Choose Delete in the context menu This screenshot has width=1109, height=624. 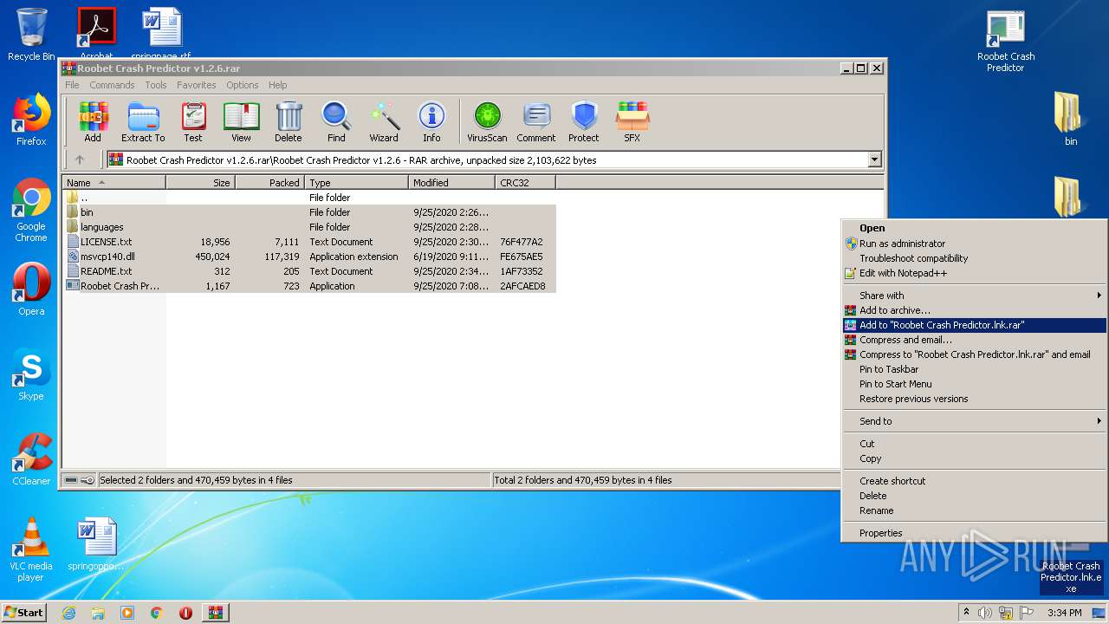(975, 496)
